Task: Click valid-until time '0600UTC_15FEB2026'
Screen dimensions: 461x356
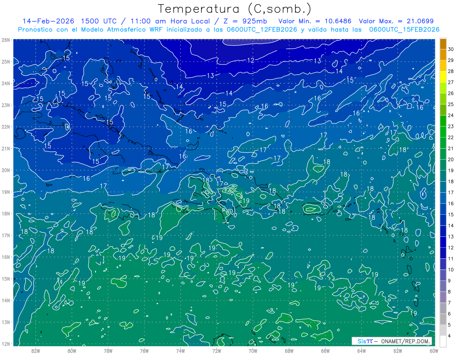Action: coord(404,30)
